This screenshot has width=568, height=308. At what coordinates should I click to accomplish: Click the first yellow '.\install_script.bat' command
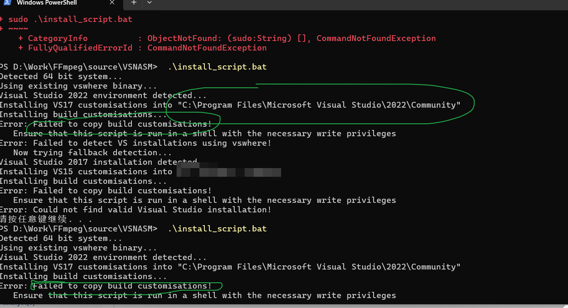[217, 67]
